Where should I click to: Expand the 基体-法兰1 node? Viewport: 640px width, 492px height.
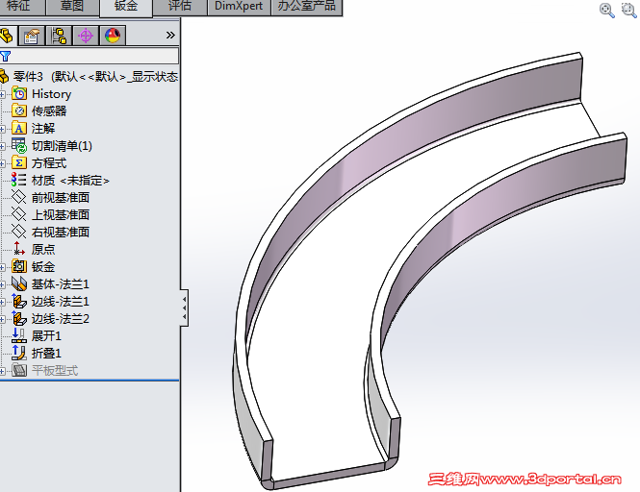2,284
